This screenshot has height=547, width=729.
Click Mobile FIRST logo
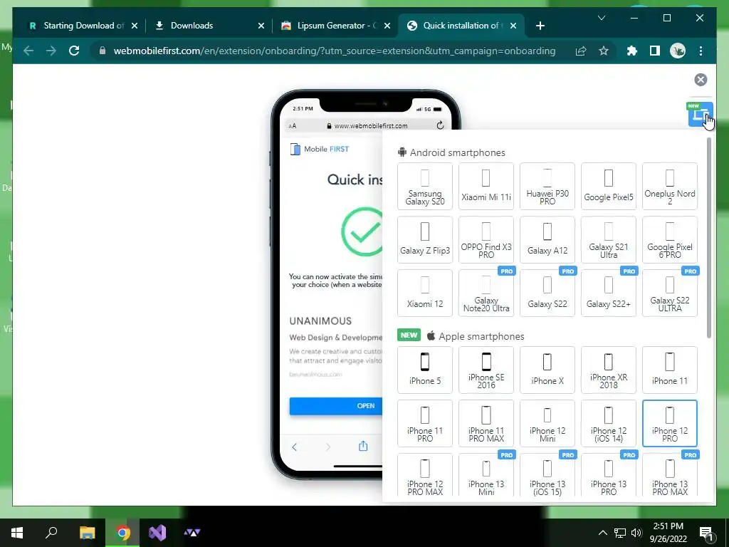pyautogui.click(x=320, y=149)
